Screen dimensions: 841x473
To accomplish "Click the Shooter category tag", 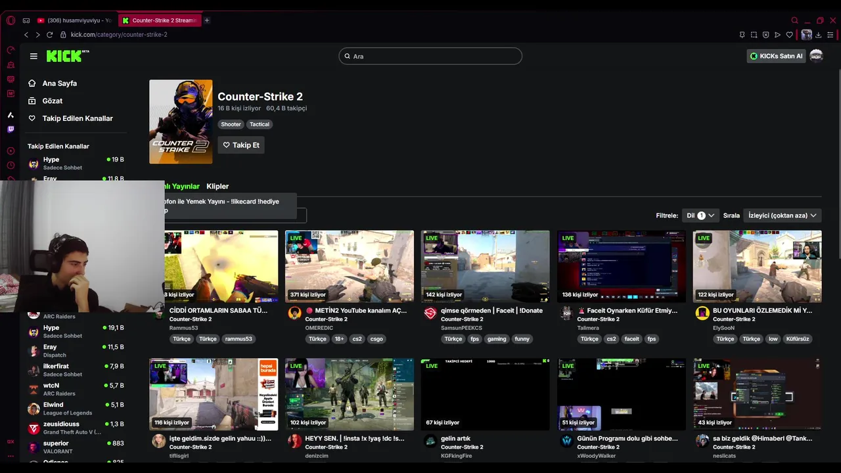I will tap(231, 124).
